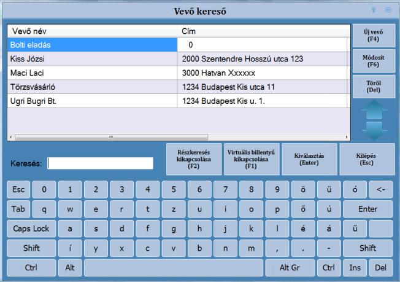The height and width of the screenshot is (282, 400).
Task: Tap the Alt key
Action: click(70, 268)
